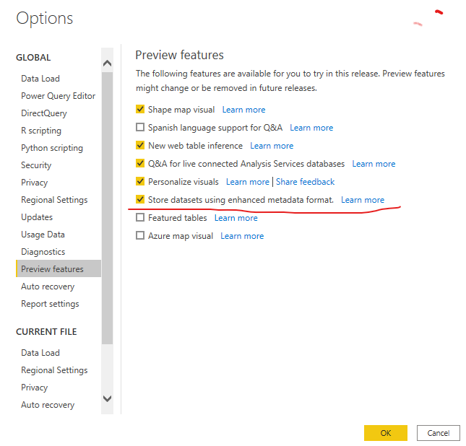Open Report settings options

point(50,304)
